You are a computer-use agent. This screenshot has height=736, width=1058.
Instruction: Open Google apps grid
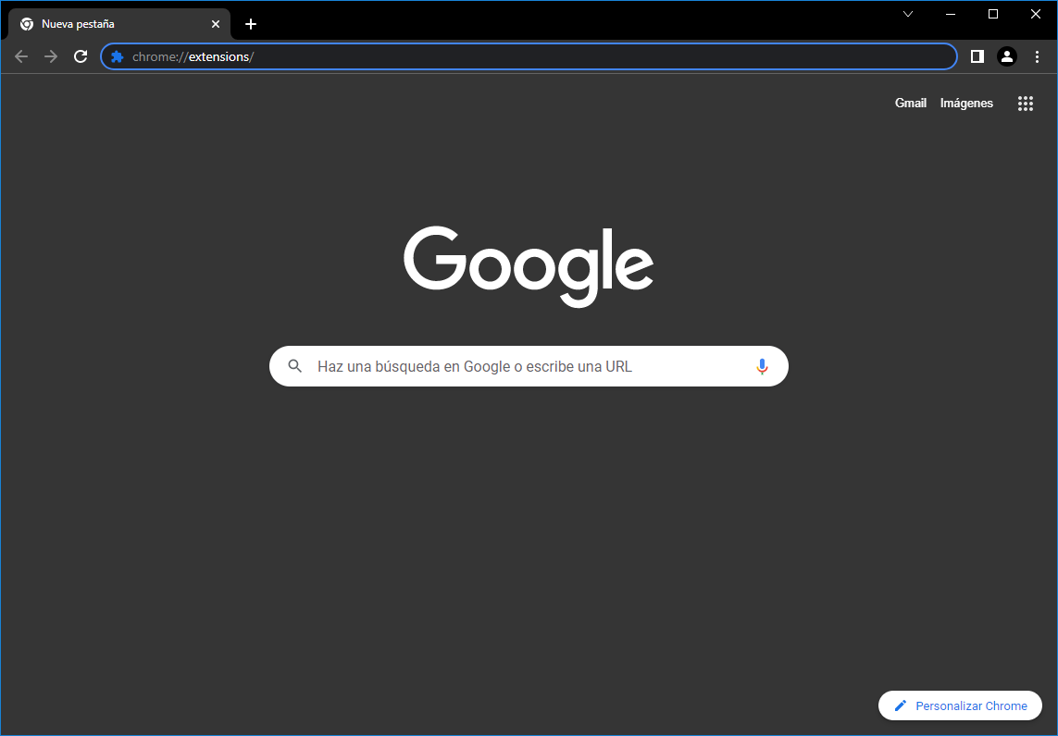point(1025,104)
